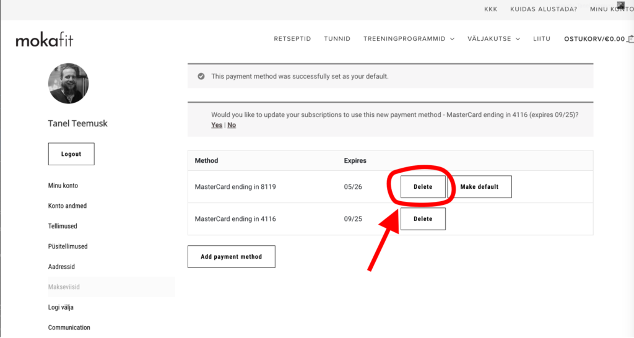Click the MasterCard ending in 4116 text
The image size is (634, 338).
pos(235,219)
